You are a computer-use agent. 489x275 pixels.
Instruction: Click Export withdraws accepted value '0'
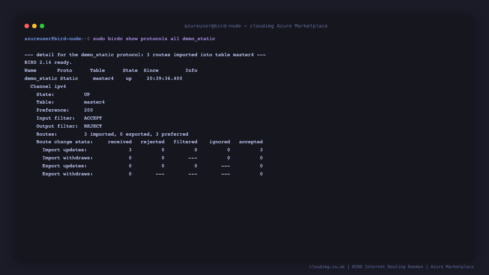coord(261,174)
